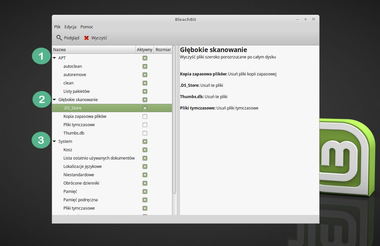This screenshot has height=246, width=380.
Task: Select the Thumbs.db row
Action: pos(112,133)
